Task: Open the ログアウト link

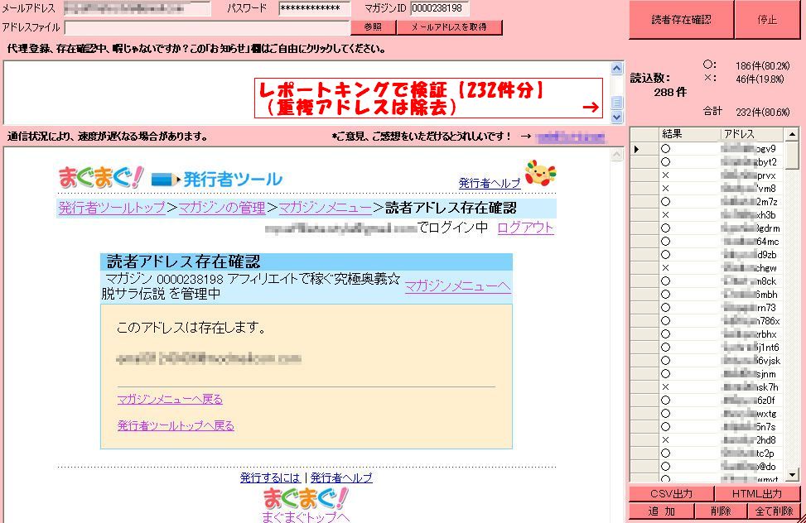Action: (x=525, y=228)
